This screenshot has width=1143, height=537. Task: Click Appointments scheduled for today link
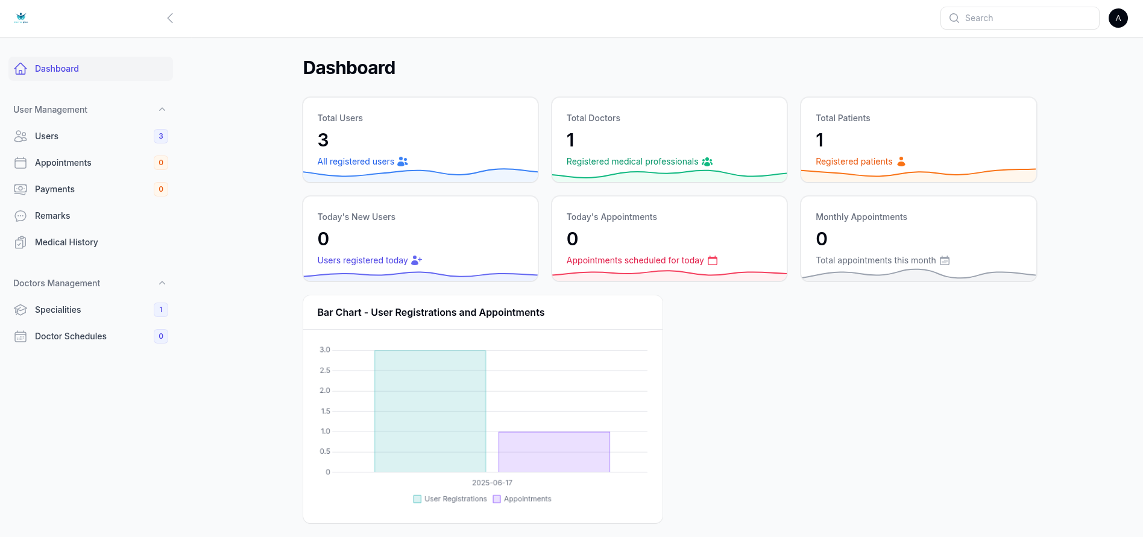[x=635, y=260]
